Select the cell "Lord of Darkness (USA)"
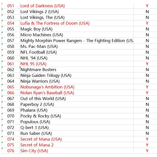The height and width of the screenshot is (157, 157). pyautogui.click(x=42, y=6)
